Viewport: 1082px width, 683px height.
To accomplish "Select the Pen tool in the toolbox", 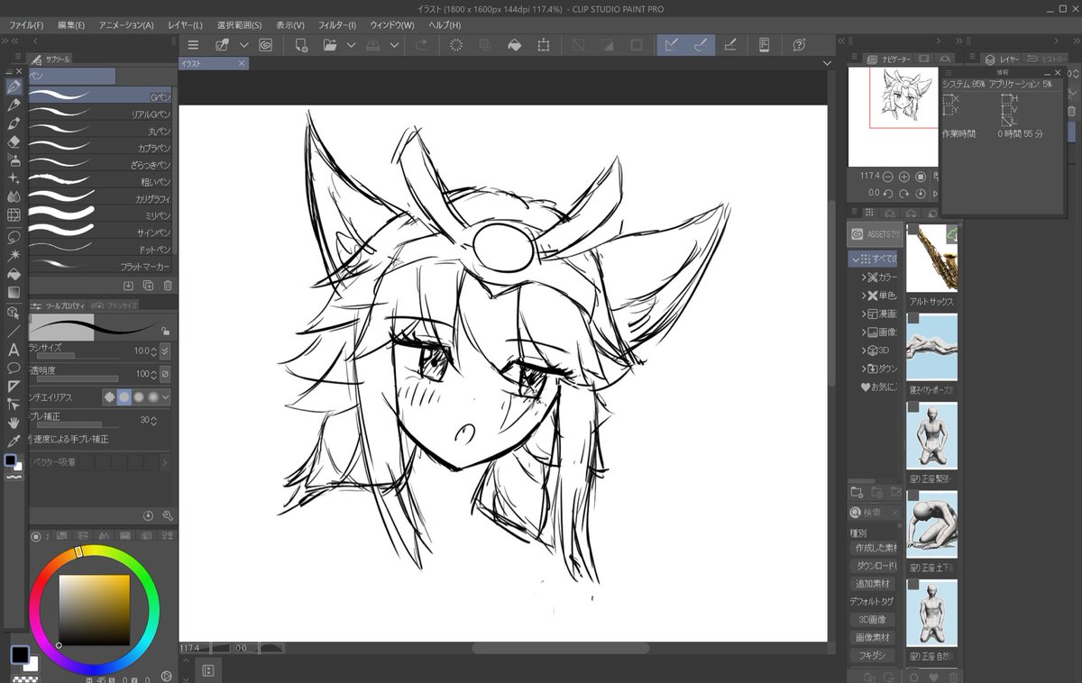I will click(14, 87).
